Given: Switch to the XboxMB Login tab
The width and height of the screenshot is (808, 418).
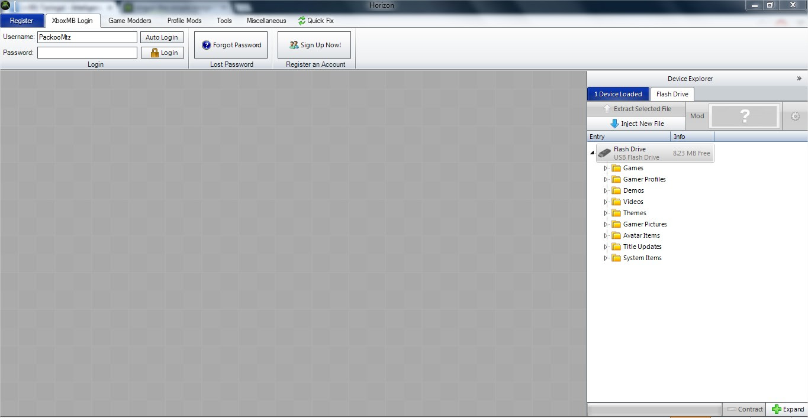Looking at the screenshot, I should point(73,21).
